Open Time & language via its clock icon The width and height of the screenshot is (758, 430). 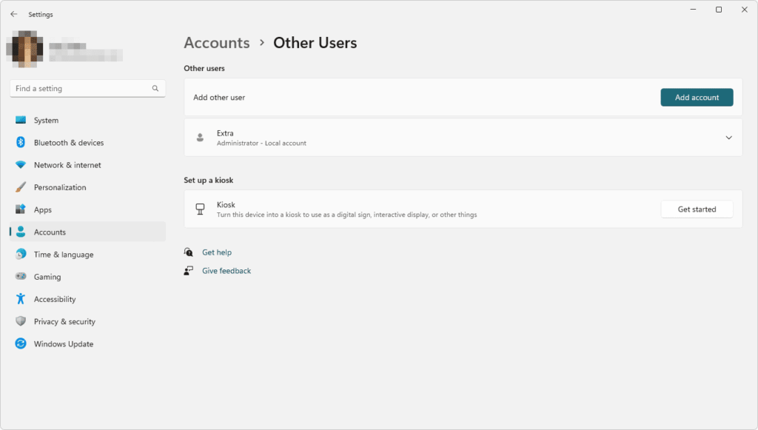21,254
